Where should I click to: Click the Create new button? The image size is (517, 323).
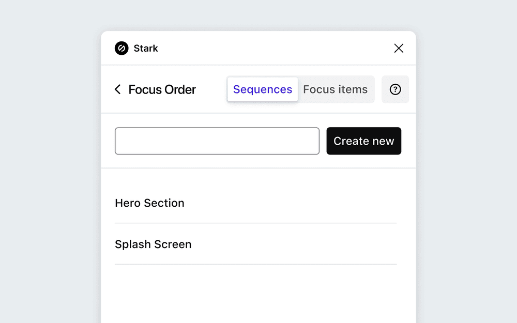pyautogui.click(x=363, y=141)
